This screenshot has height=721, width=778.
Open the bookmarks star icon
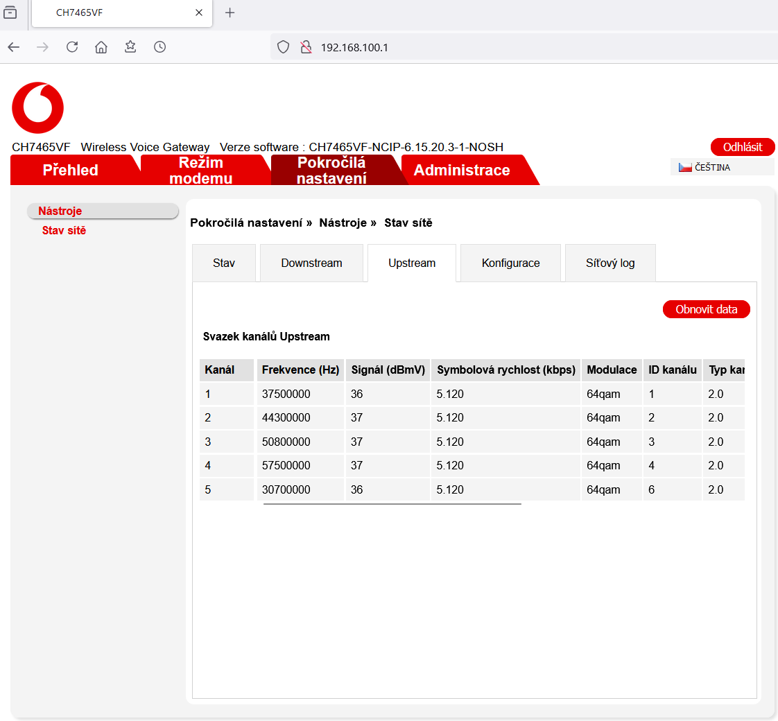click(130, 47)
